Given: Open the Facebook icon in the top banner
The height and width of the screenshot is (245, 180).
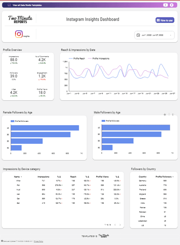Looking at the screenshot, I should [172, 5].
